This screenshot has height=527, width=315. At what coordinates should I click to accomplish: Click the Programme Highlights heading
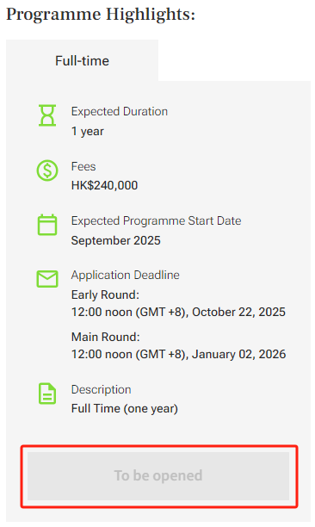tap(101, 15)
